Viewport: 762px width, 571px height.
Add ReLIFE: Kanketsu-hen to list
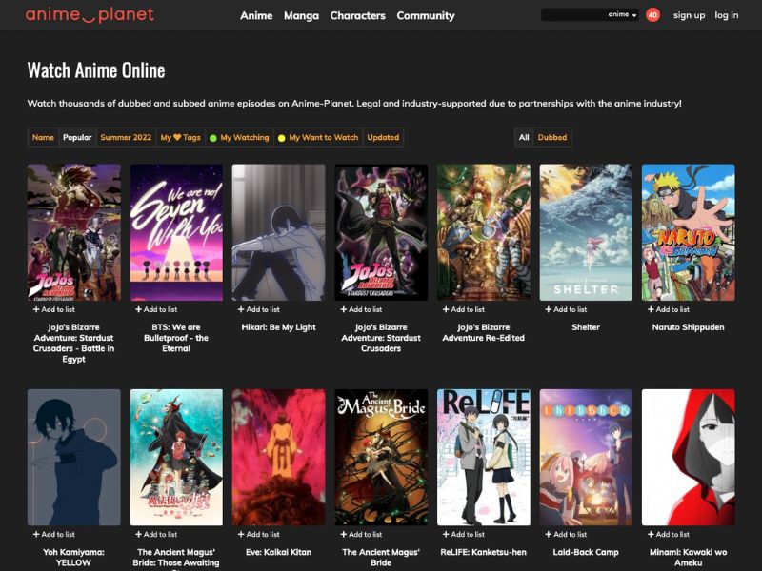pos(464,534)
